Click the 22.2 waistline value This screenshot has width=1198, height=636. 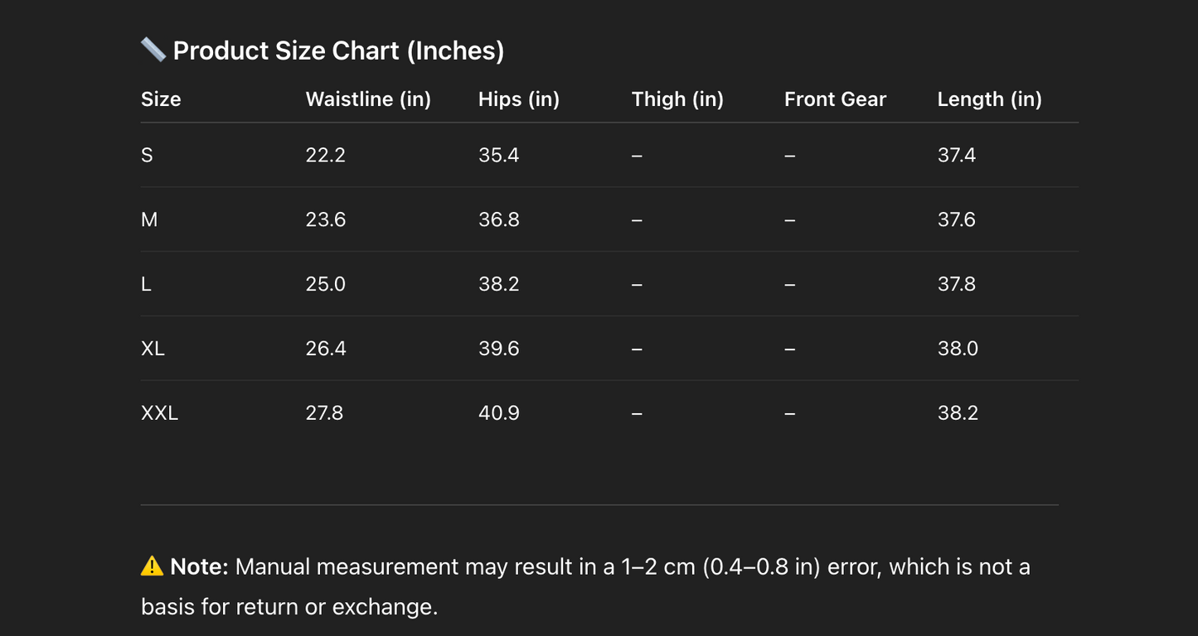325,156
